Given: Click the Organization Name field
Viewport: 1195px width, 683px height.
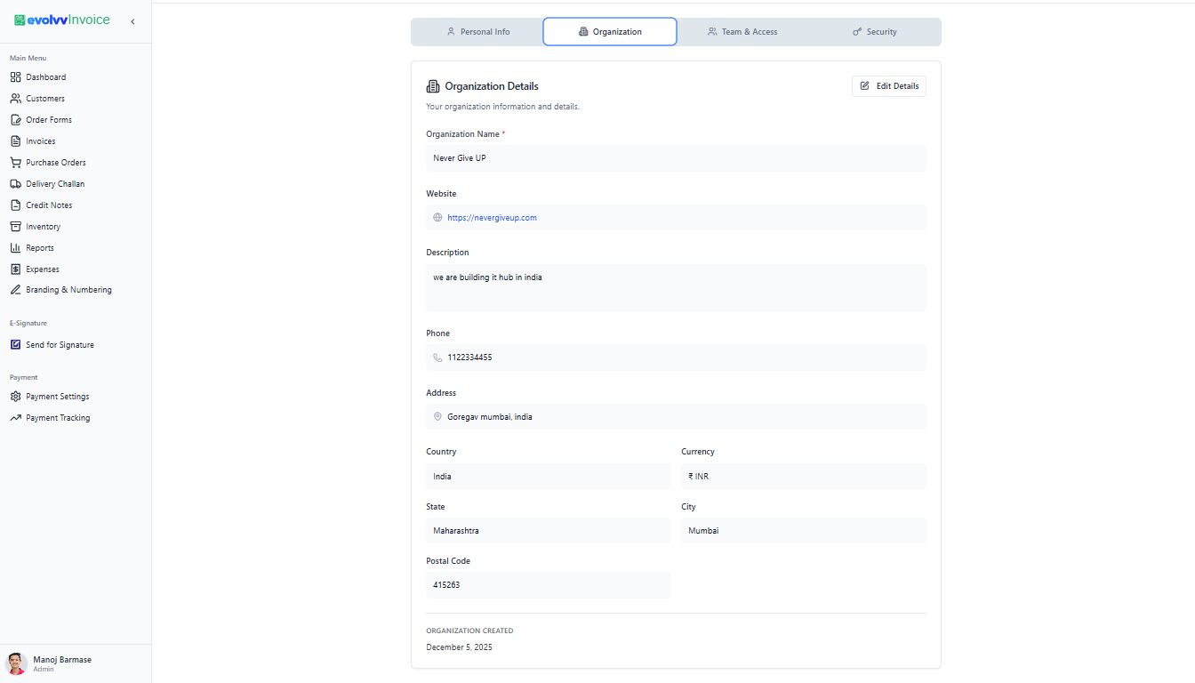Looking at the screenshot, I should [x=676, y=158].
